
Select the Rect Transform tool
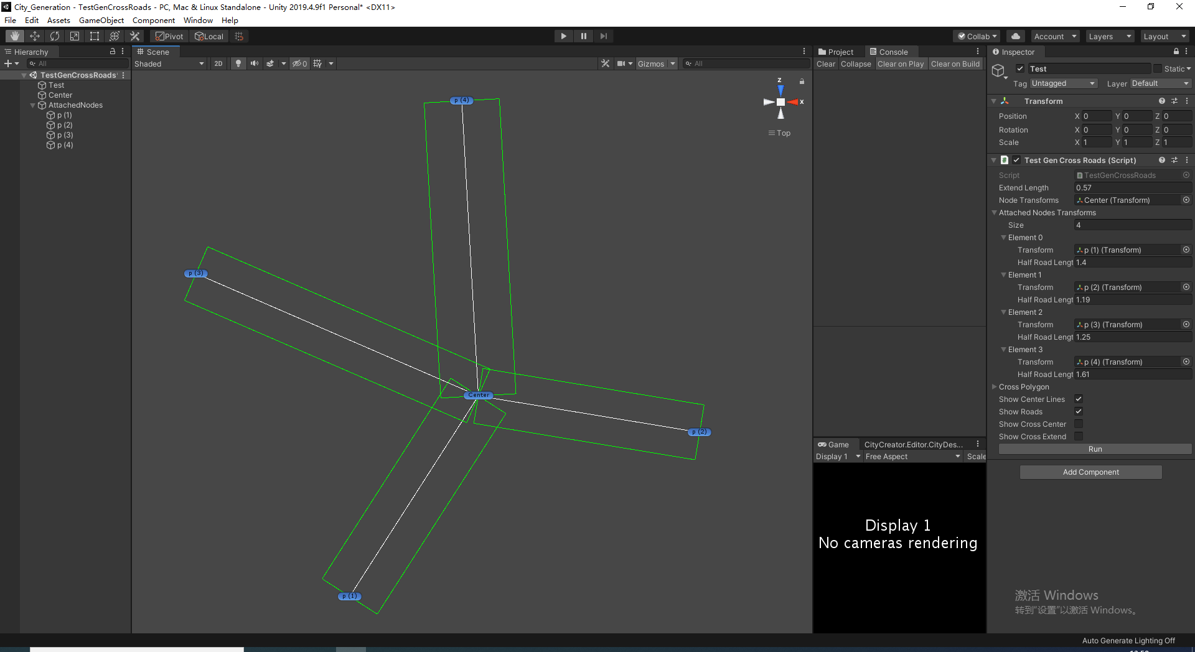[94, 35]
